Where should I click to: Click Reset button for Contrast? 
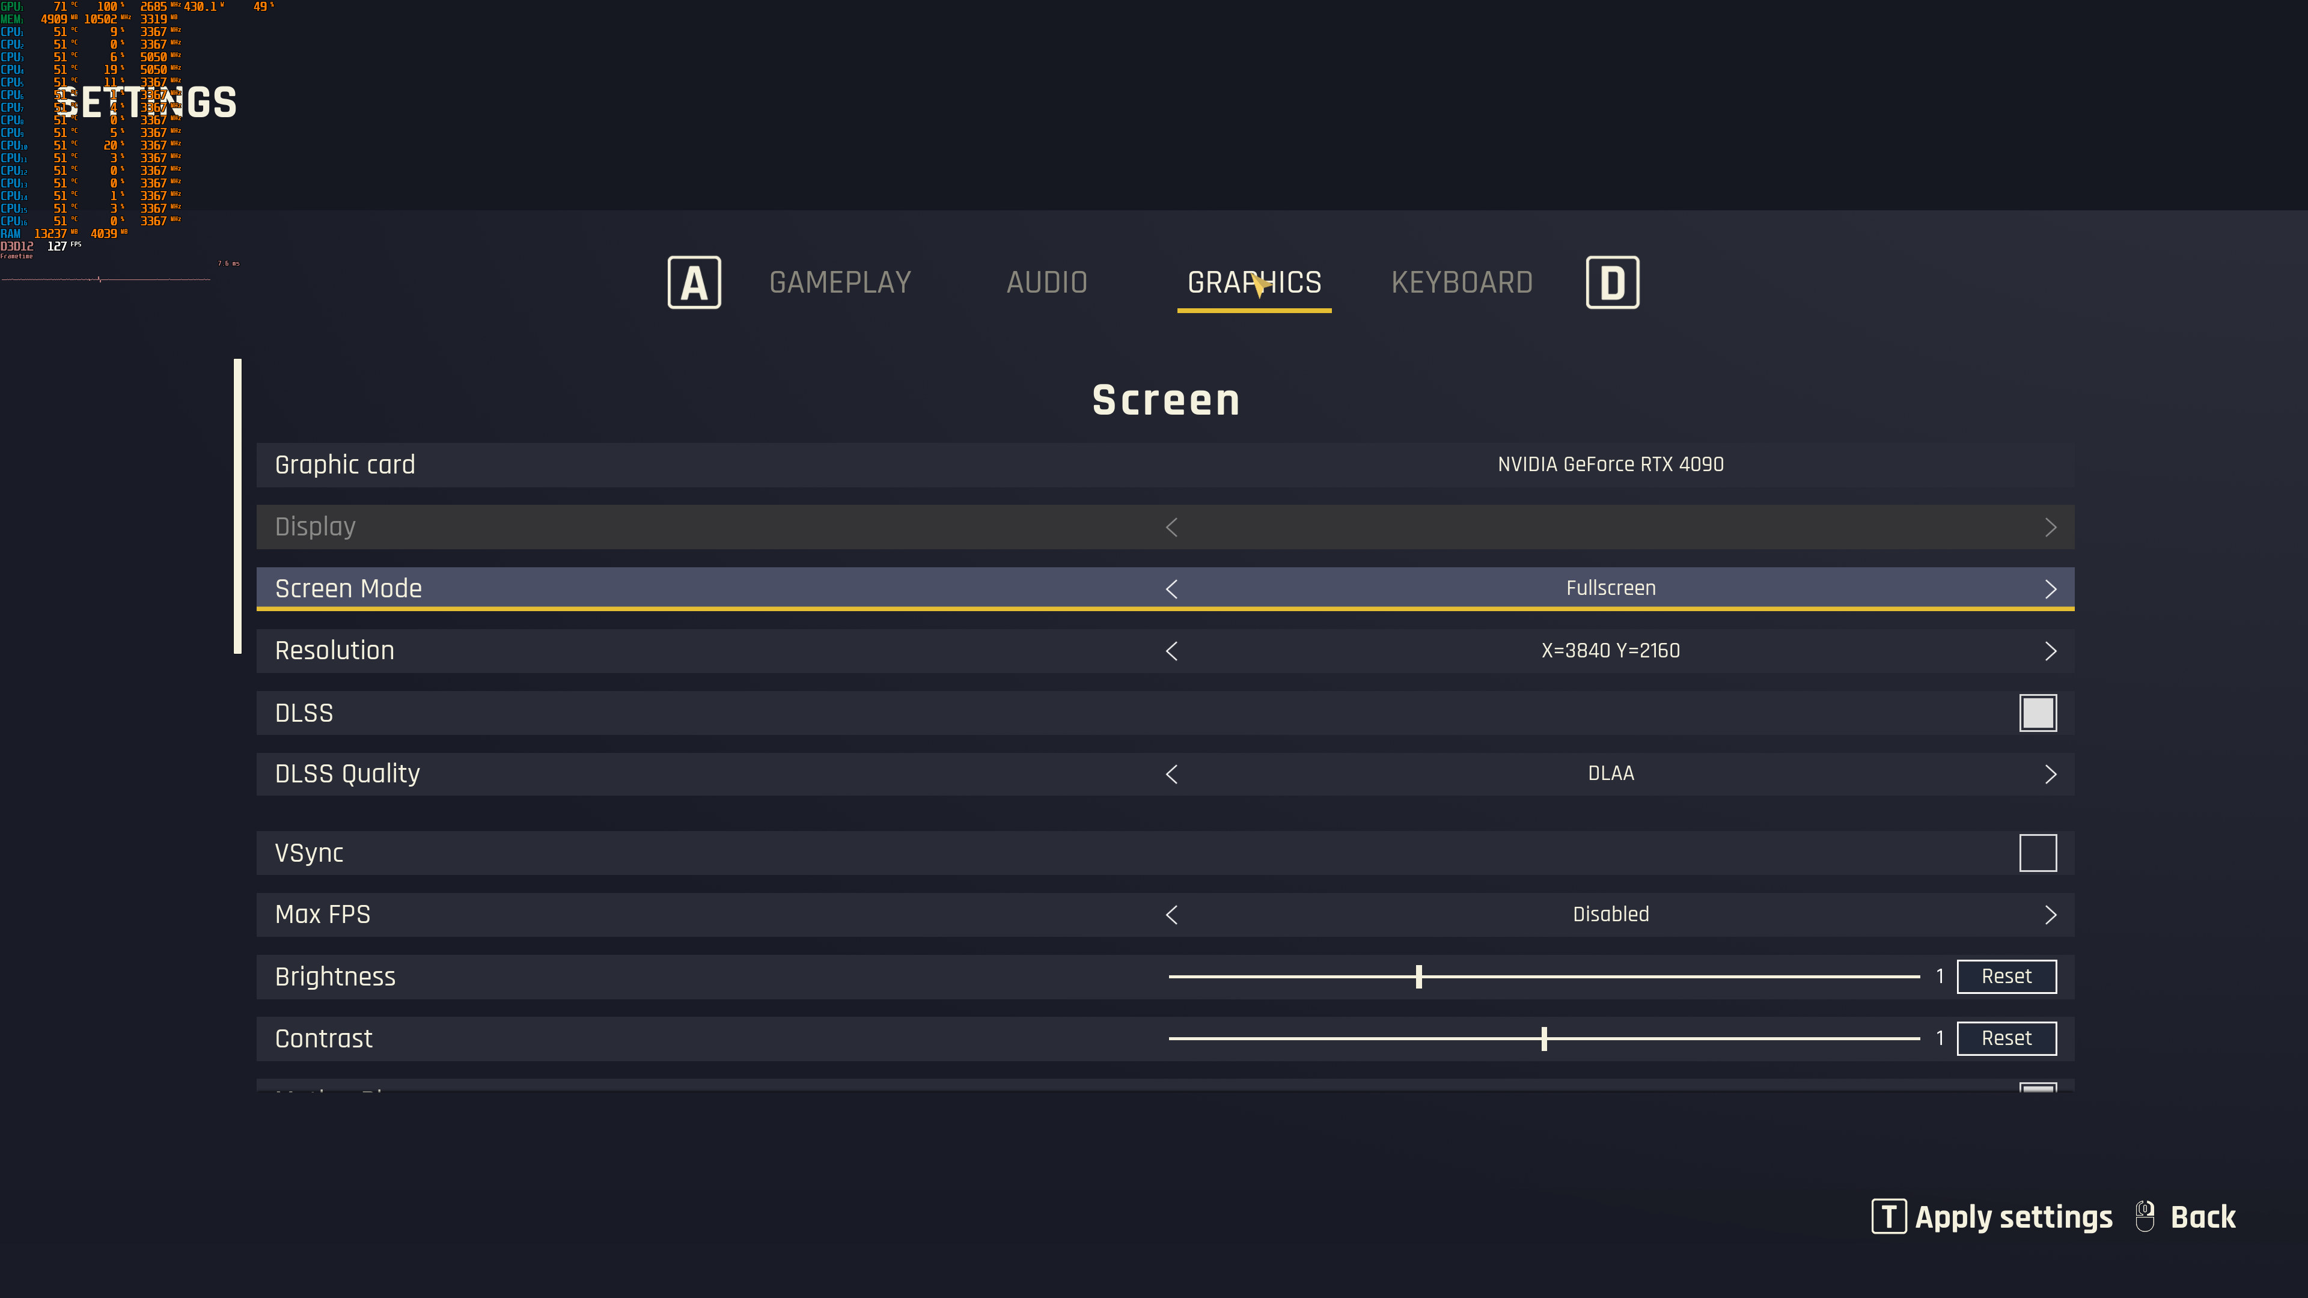pos(2006,1038)
